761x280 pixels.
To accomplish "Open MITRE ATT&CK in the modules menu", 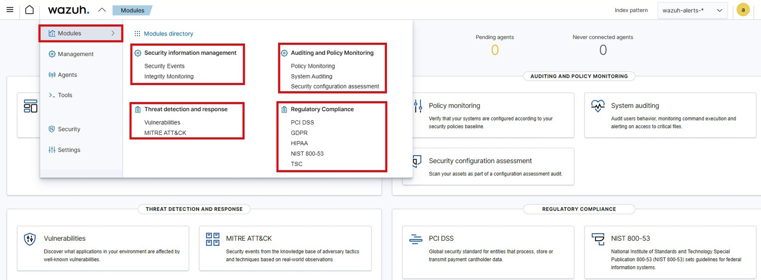I will [x=165, y=133].
